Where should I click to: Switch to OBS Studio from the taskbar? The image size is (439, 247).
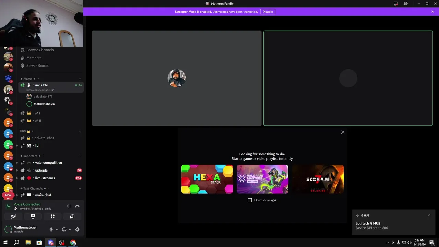62,243
